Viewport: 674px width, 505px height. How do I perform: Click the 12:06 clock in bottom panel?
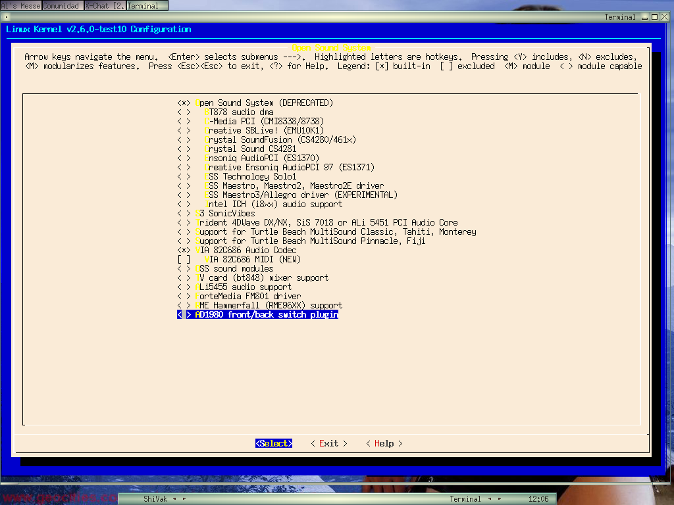[538, 499]
